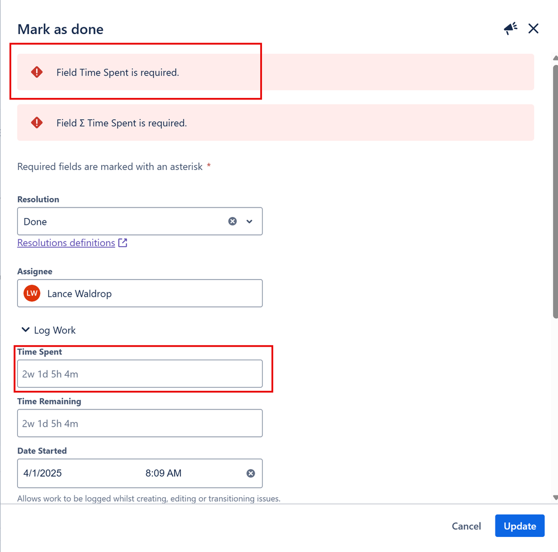
Task: Click the LW avatar in Assignee
Action: pos(32,294)
